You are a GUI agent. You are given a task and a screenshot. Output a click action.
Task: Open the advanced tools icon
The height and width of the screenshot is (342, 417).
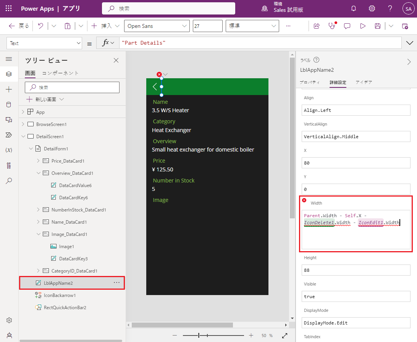pyautogui.click(x=9, y=166)
